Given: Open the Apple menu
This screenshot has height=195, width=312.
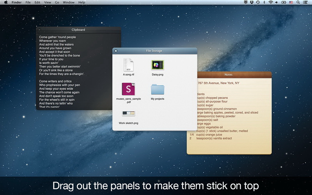Looking at the screenshot, I should [5, 2].
